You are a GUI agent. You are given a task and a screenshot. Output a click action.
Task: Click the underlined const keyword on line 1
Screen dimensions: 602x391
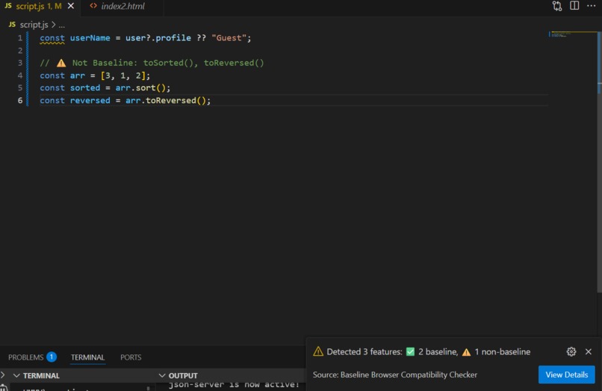point(52,38)
